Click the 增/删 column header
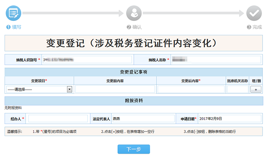Image resolution: width=267 pixels, height=156 pixels. [x=256, y=81]
